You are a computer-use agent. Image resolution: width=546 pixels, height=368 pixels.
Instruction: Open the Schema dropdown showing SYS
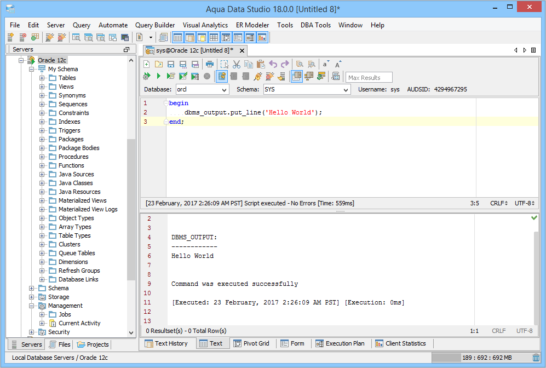307,89
